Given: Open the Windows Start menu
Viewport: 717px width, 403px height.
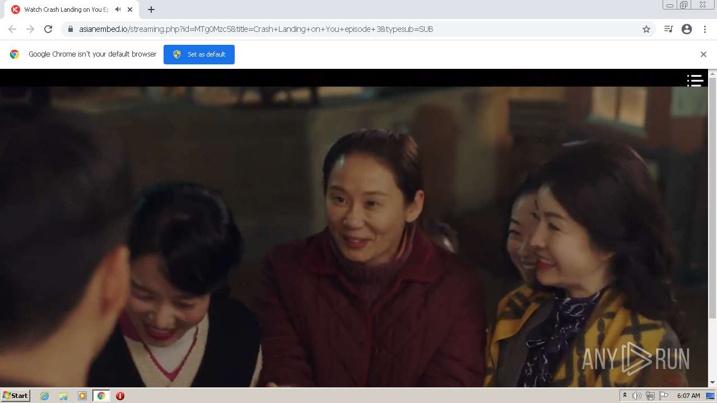Looking at the screenshot, I should pos(16,395).
